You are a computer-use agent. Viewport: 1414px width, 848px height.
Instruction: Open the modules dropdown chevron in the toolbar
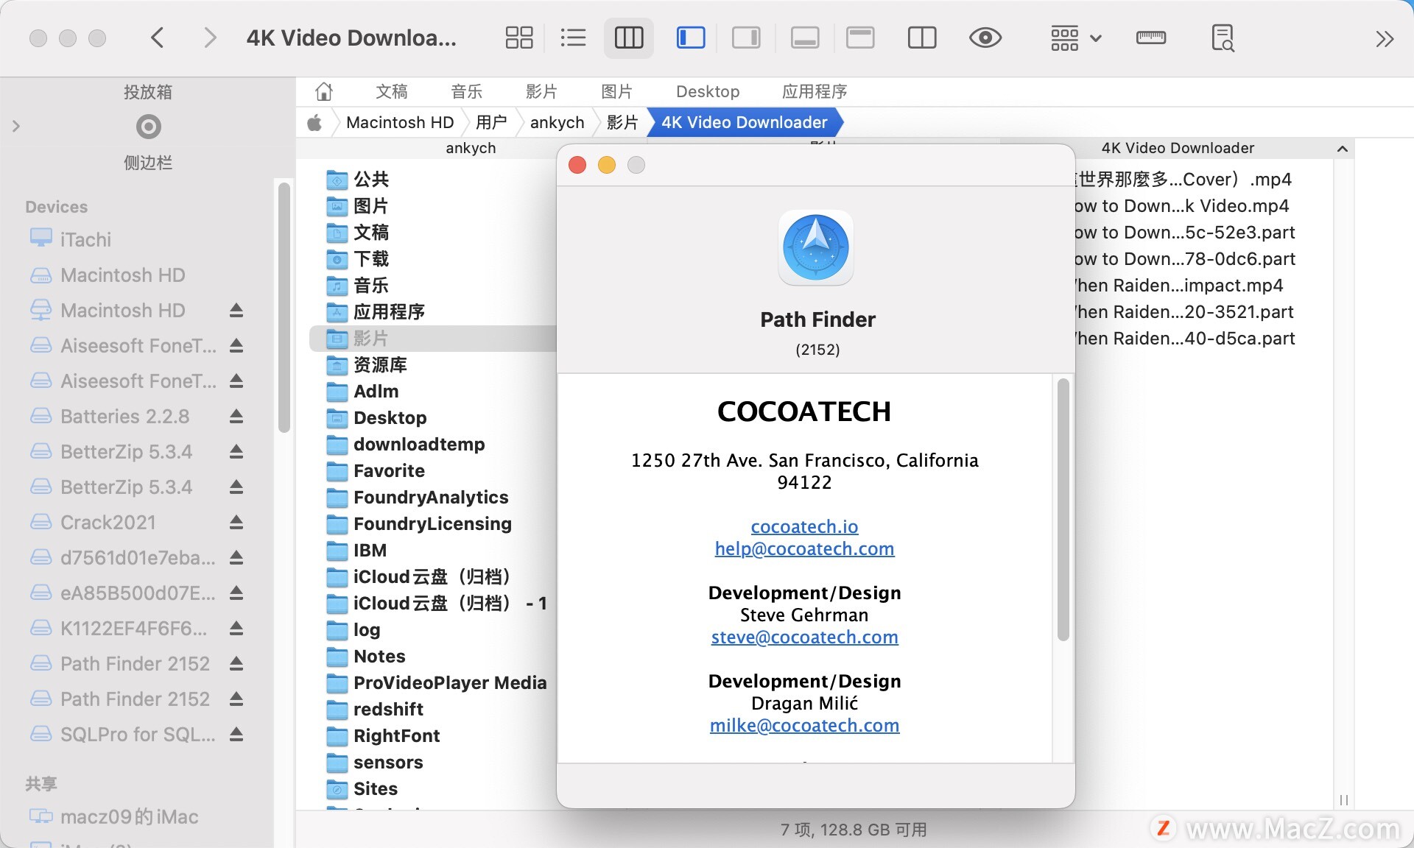click(1096, 38)
